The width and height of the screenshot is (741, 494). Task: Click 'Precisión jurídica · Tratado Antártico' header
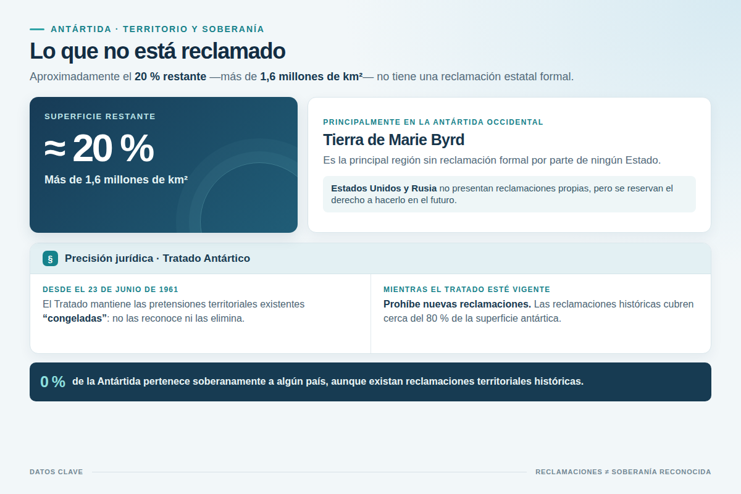tap(157, 259)
